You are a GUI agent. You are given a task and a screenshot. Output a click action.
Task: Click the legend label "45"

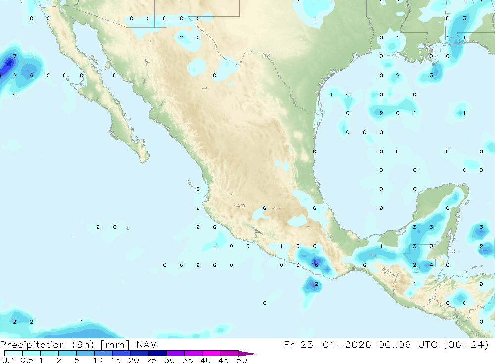(224, 360)
